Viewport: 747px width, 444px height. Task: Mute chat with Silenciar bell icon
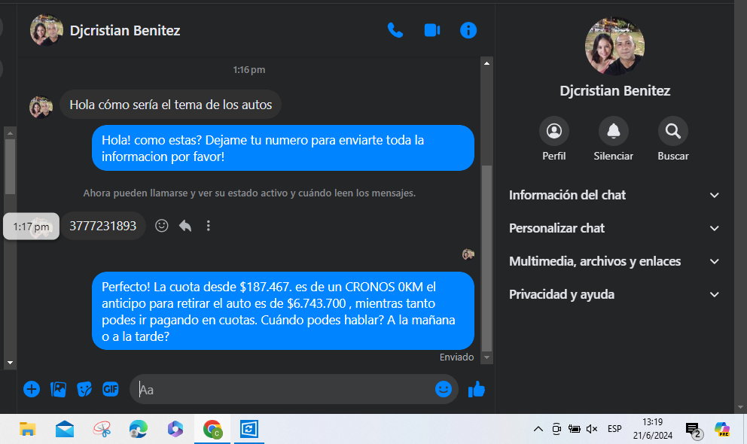tap(614, 131)
